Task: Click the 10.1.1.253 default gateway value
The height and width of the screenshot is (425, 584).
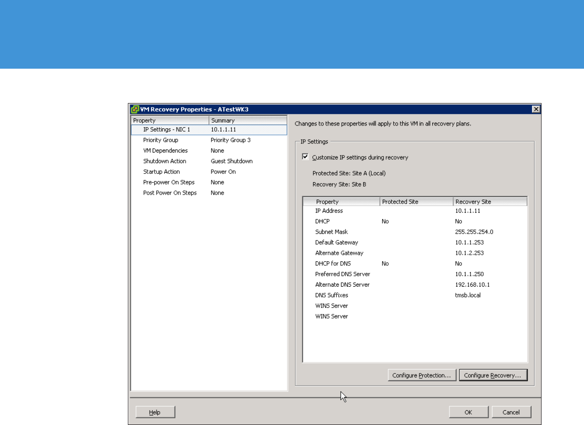Action: coord(469,242)
